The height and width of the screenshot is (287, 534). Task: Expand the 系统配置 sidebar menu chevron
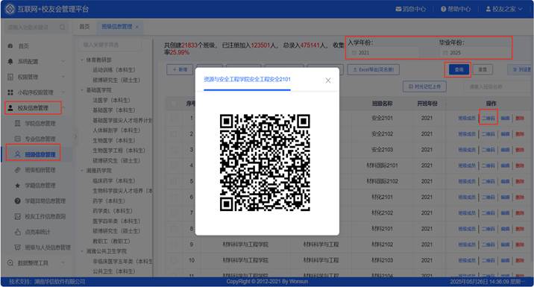pos(63,62)
